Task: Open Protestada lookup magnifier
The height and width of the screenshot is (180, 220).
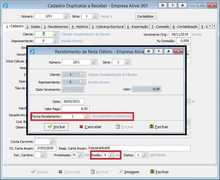Action: tap(80, 155)
